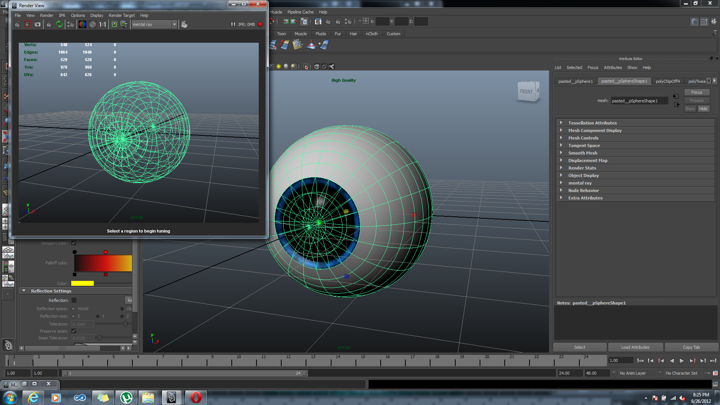Click the Snapshot camera icon in Render View
The height and width of the screenshot is (405, 720).
click(37, 24)
